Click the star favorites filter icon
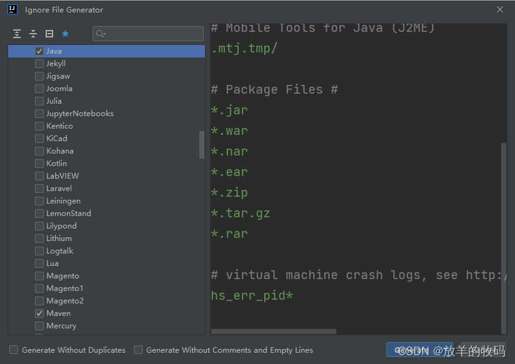 pos(65,34)
